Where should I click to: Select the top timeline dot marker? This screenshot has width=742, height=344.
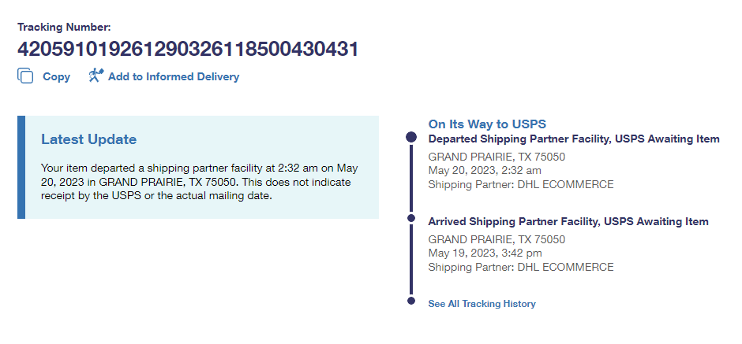[x=410, y=137]
